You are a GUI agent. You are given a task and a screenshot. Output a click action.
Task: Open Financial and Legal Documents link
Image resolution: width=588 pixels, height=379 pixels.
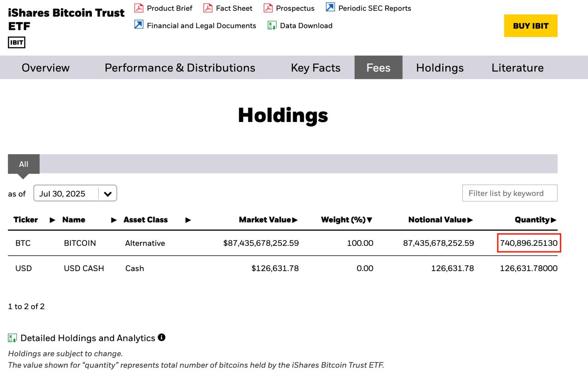click(x=202, y=26)
